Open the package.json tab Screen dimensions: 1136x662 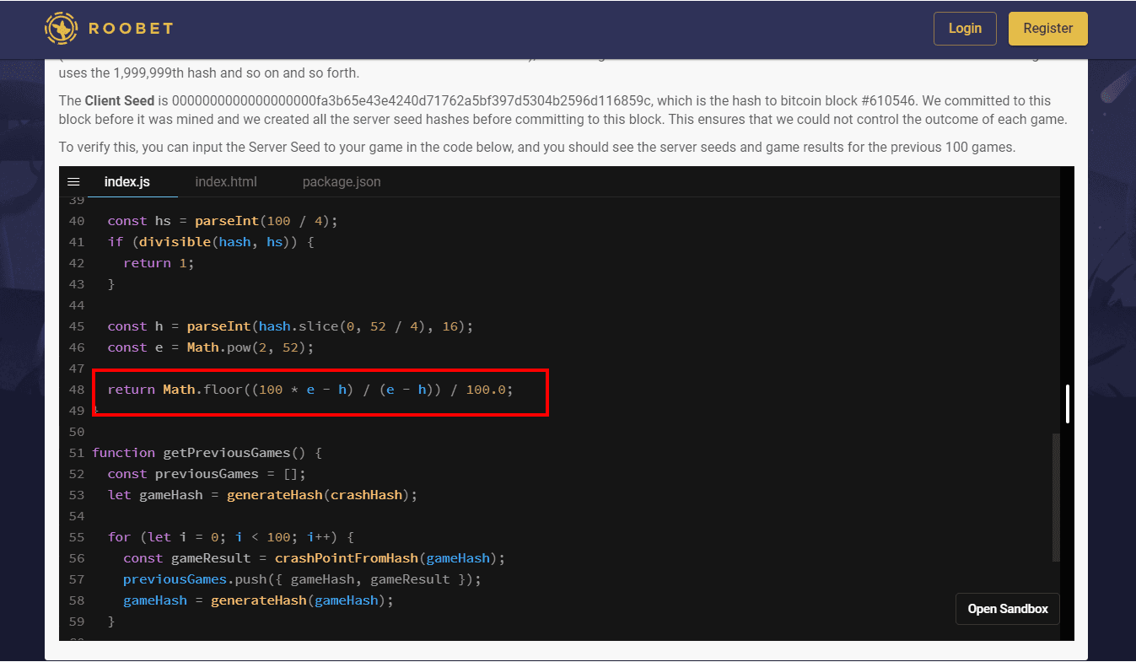pyautogui.click(x=341, y=182)
